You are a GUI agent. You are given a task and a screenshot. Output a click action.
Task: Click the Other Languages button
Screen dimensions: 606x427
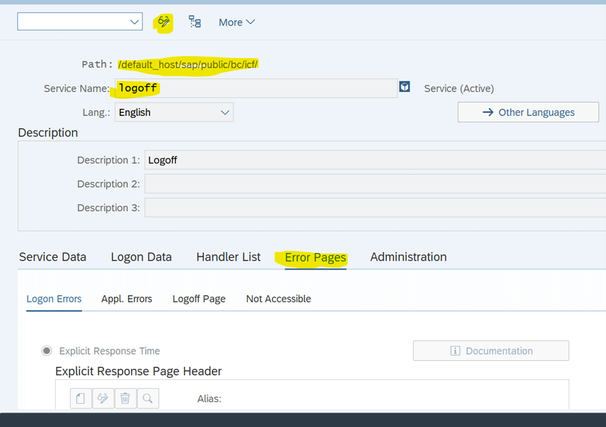528,113
